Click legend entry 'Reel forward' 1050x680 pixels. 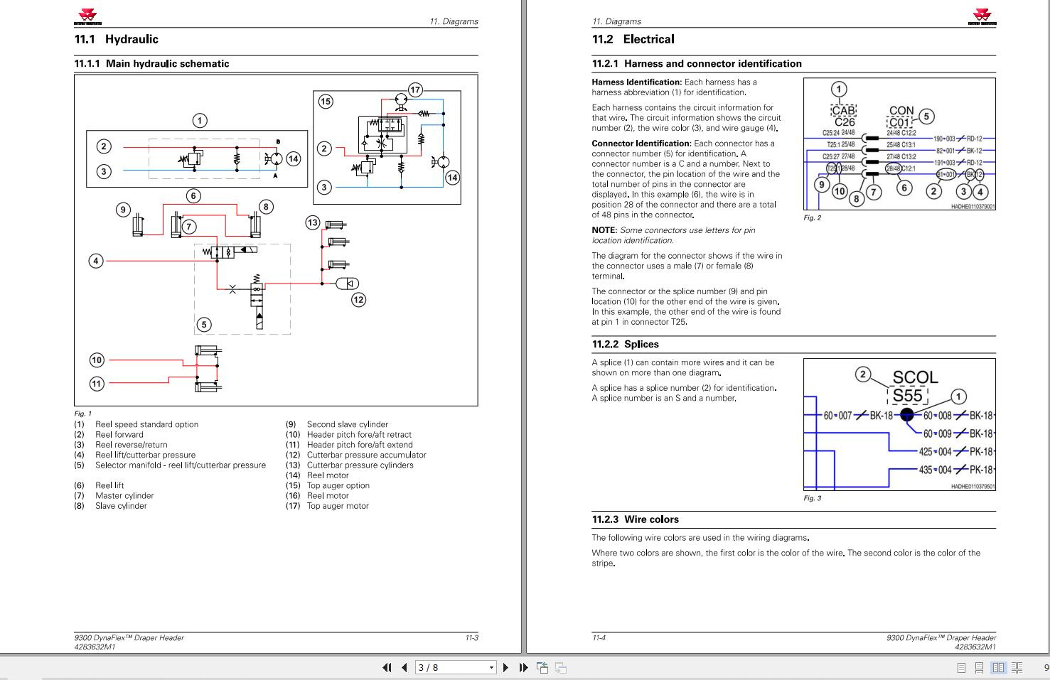click(119, 435)
